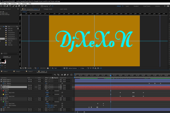Image resolution: width=170 pixels, height=113 pixels.
Task: Toggle Inverted checkbox for red Mask 1
Action: coord(54,91)
